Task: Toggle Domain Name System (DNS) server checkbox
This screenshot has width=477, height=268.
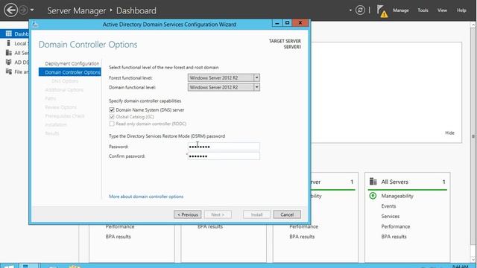Action: [112, 109]
